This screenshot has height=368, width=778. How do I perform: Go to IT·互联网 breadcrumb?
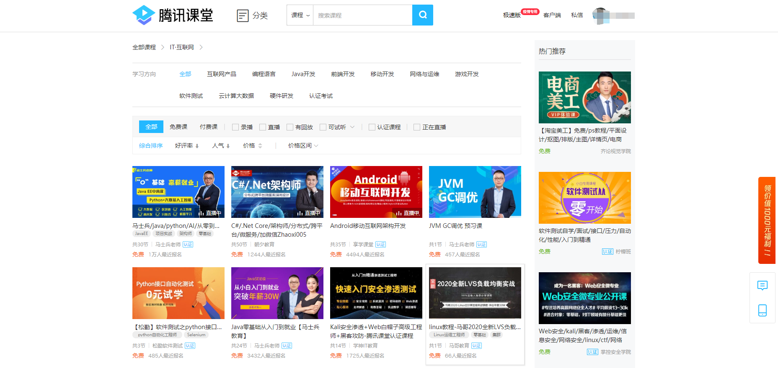point(182,47)
